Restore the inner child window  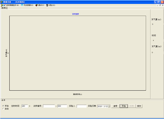(160, 5)
